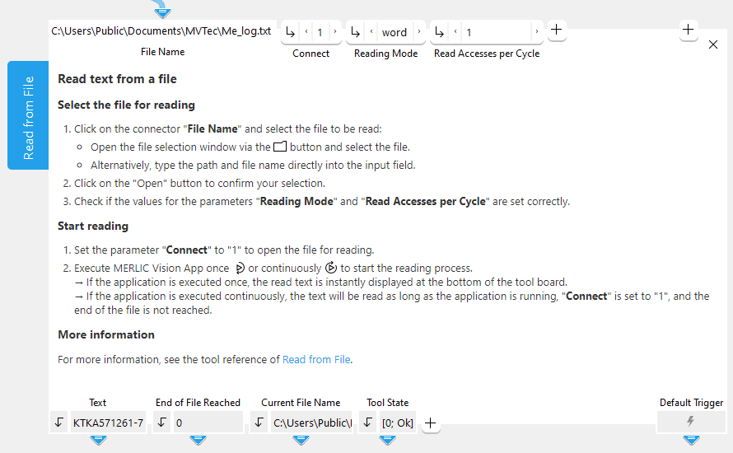Click the Read Accesses per Cycle link icon
Image resolution: width=733 pixels, height=453 pixels.
coord(440,32)
